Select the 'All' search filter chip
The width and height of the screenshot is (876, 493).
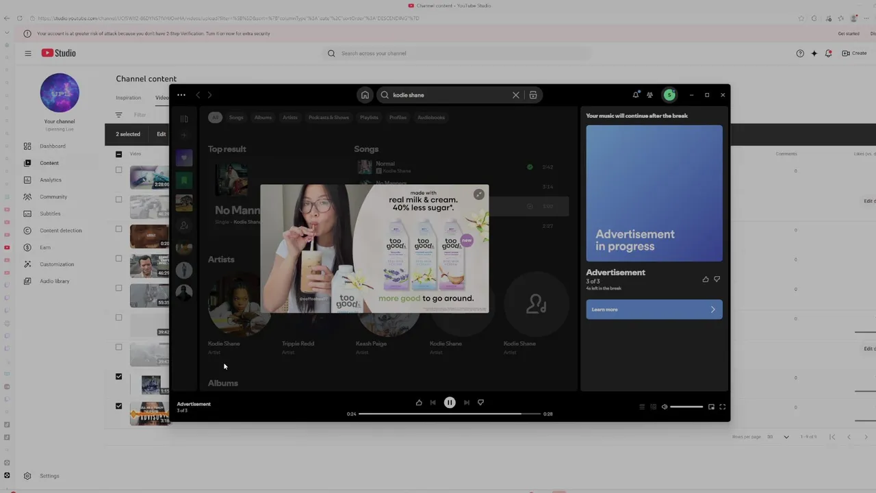point(215,117)
